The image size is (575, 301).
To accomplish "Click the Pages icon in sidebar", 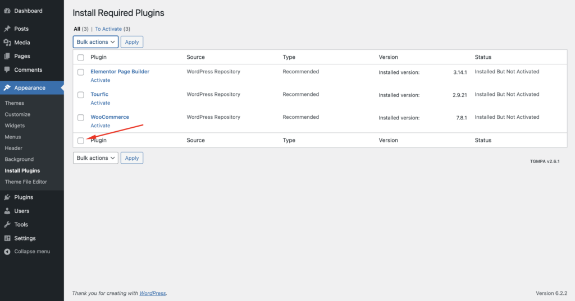I will pyautogui.click(x=7, y=56).
